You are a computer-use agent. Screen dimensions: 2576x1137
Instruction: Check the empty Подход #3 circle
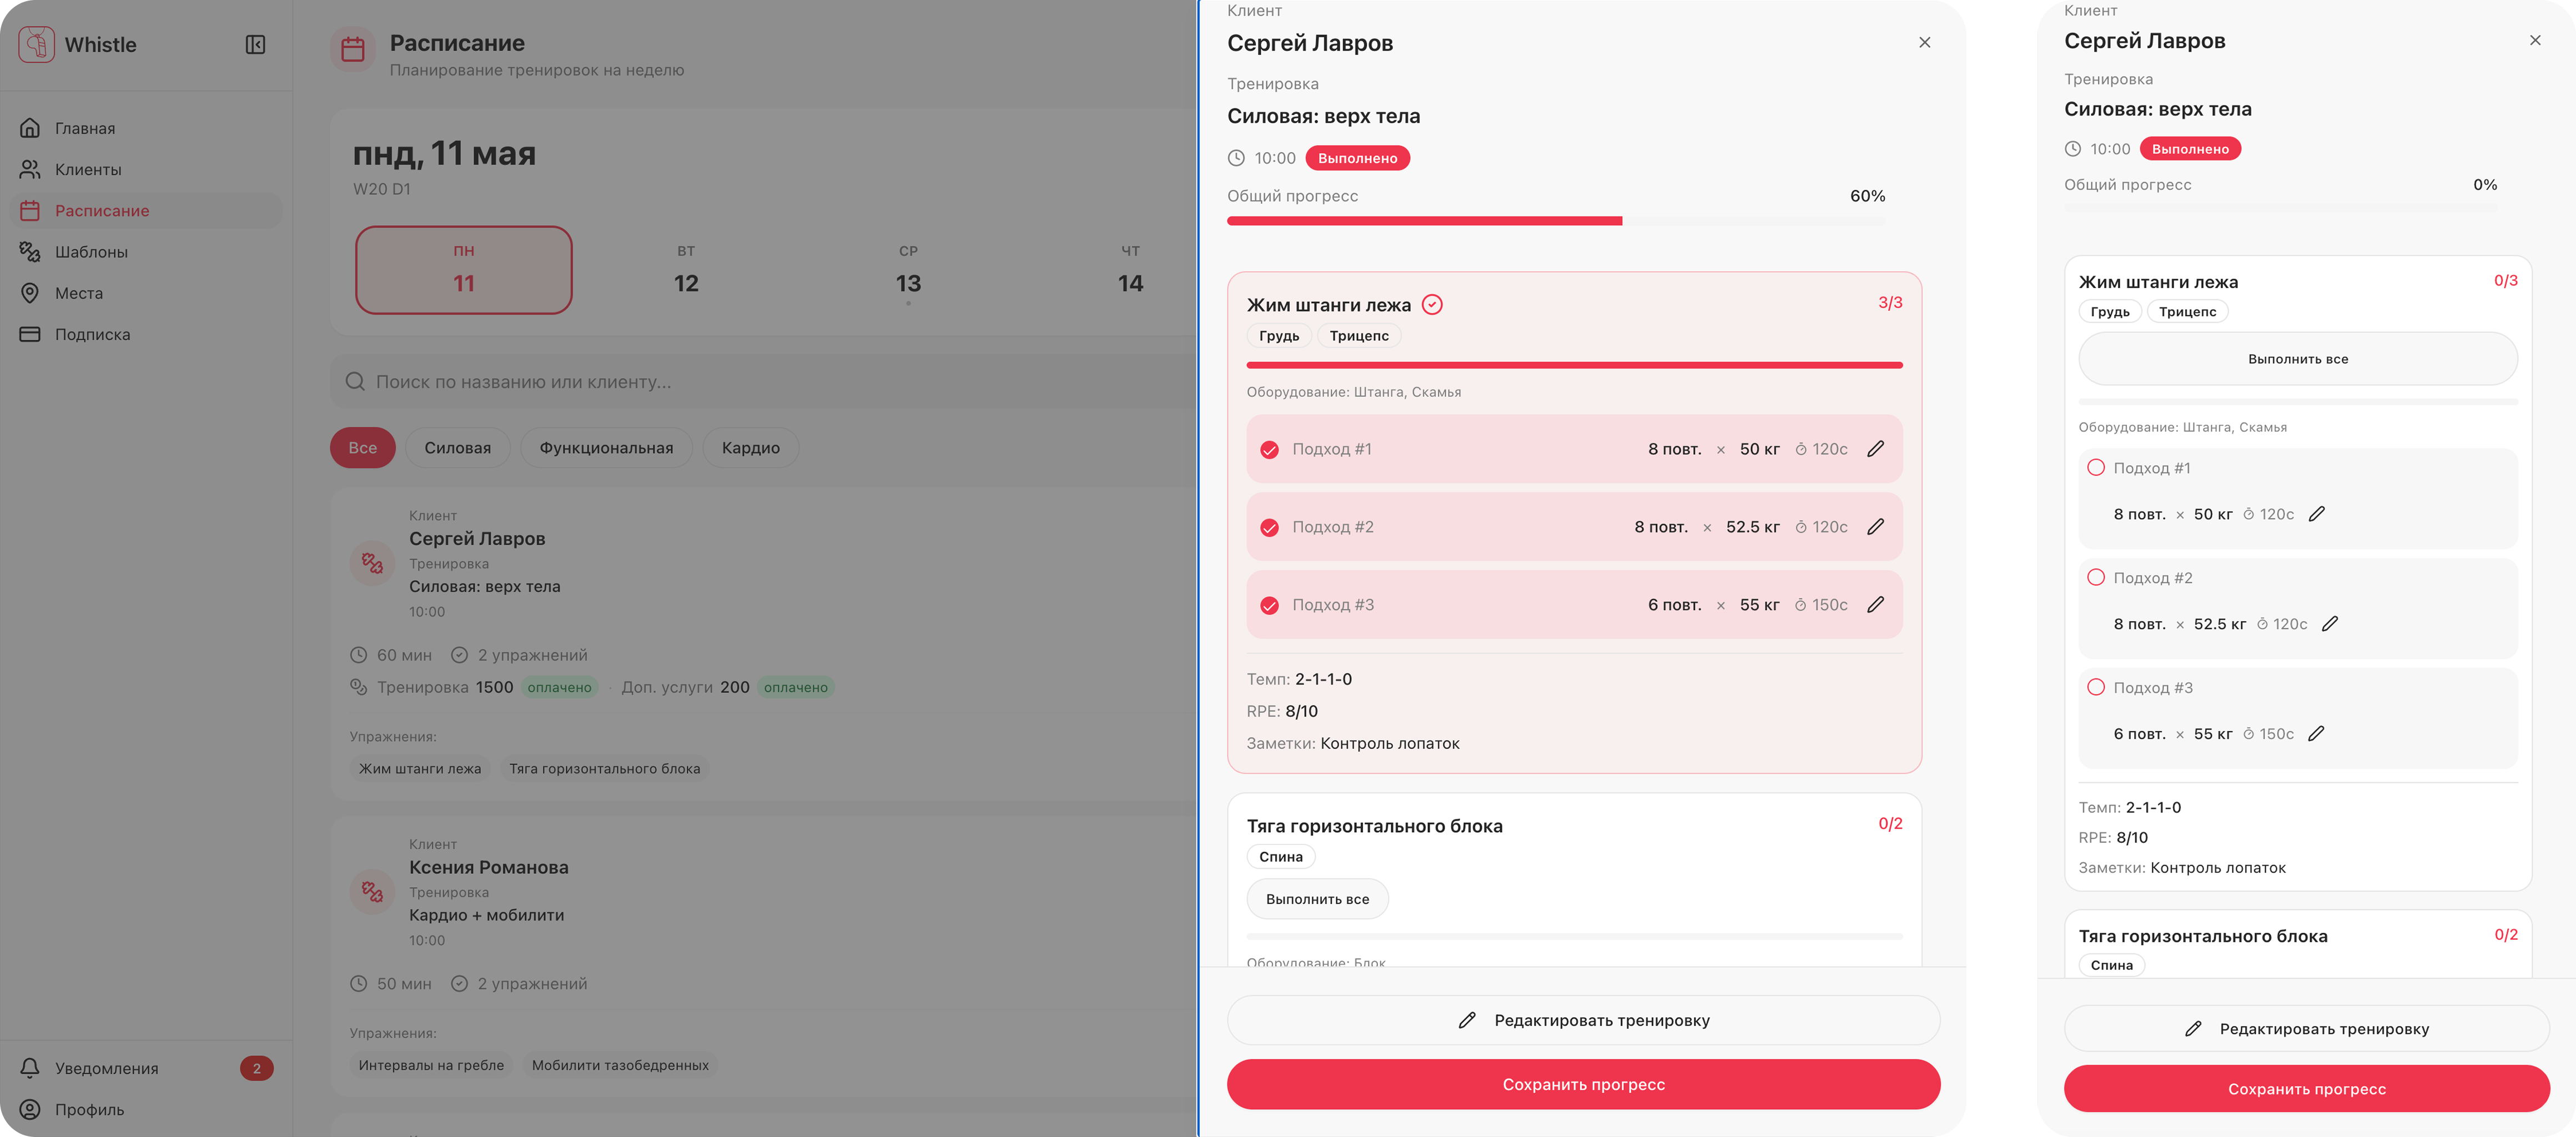click(x=2096, y=688)
